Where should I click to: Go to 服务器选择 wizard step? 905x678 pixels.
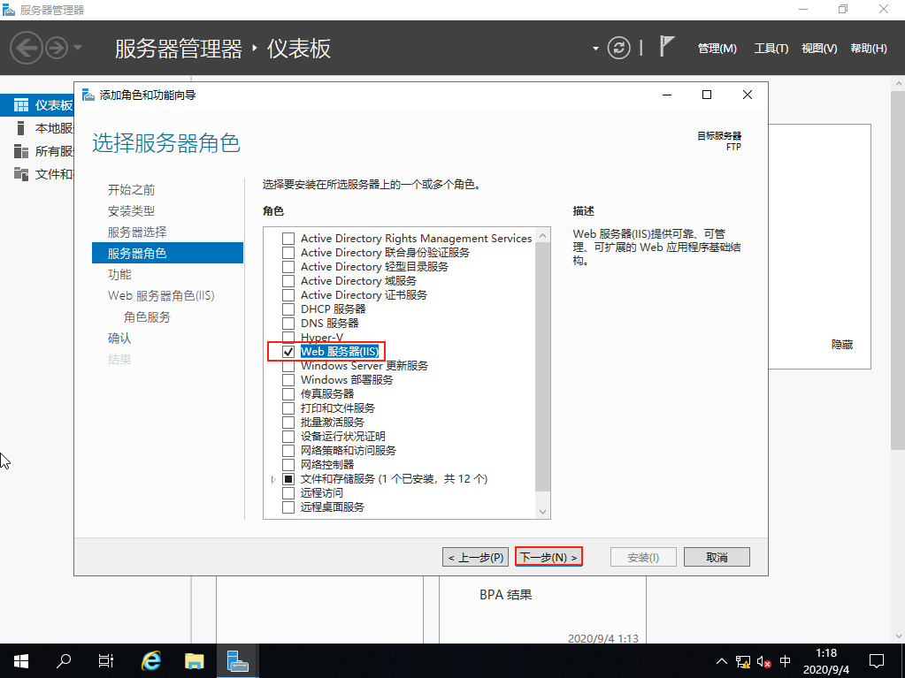point(137,232)
